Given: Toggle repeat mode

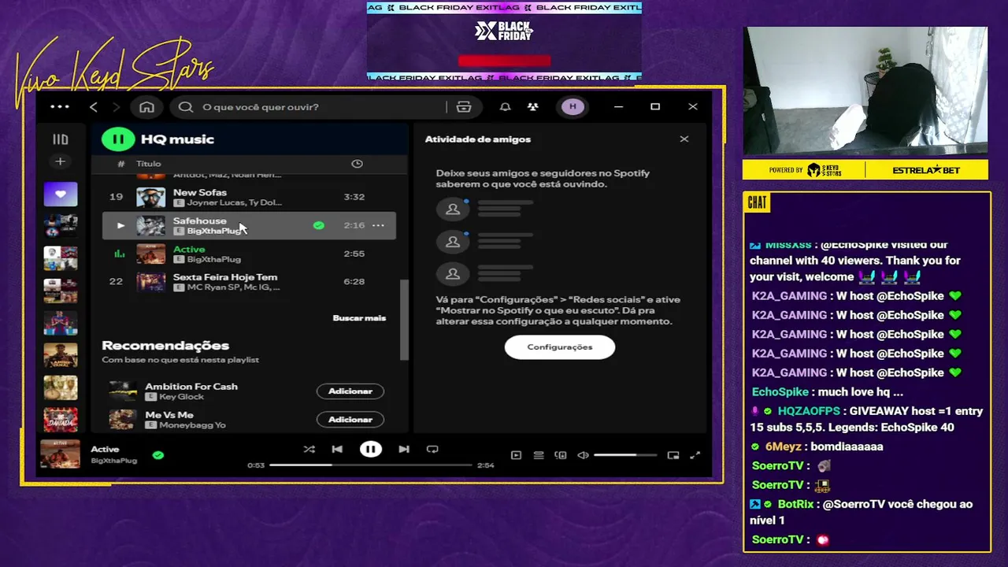Looking at the screenshot, I should (x=432, y=449).
